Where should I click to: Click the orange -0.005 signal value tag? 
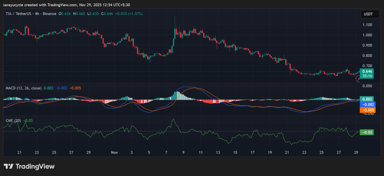click(366, 110)
